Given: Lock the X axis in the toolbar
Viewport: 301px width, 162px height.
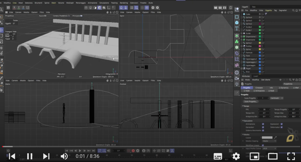Looking at the screenshot, I should pyautogui.click(x=14, y=8).
